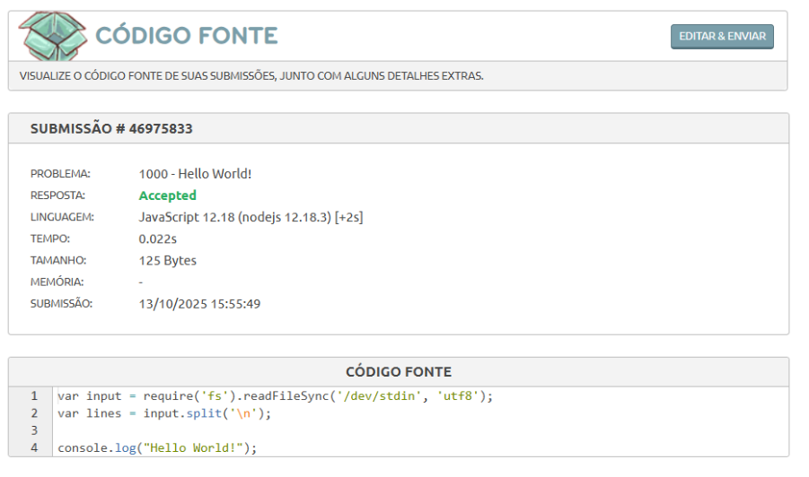Click the 'TEMPO:' label
This screenshot has width=809, height=477.
50,239
